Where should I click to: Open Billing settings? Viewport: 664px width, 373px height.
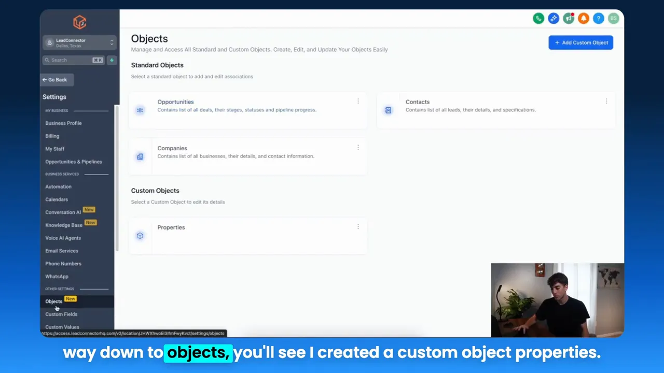pyautogui.click(x=52, y=136)
